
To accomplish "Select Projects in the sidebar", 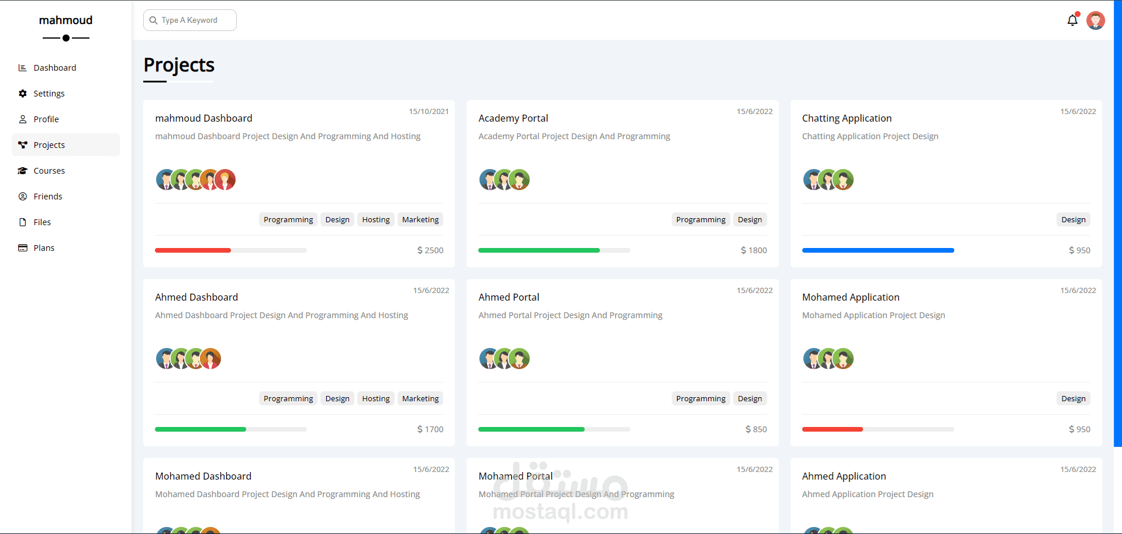I will pos(65,145).
